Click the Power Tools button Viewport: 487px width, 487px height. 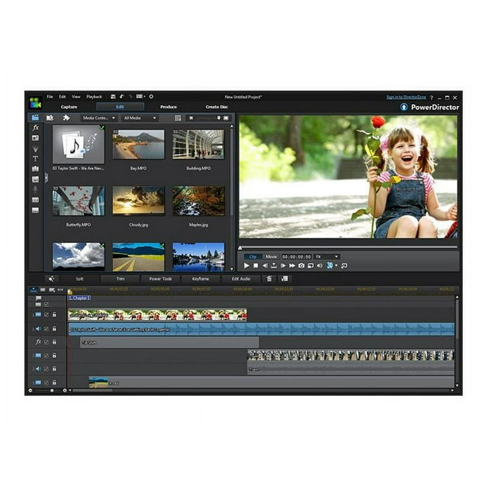(160, 278)
